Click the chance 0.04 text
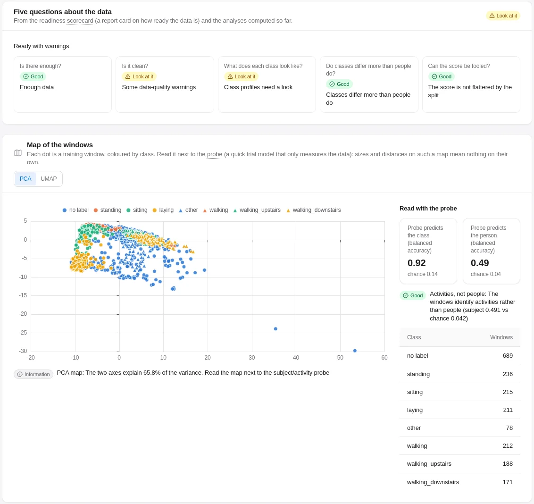Image resolution: width=534 pixels, height=504 pixels. 485,274
